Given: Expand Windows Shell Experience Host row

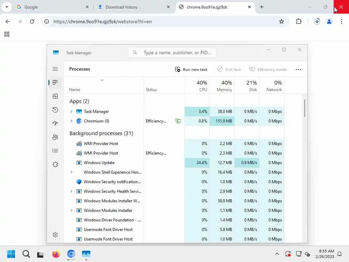Looking at the screenshot, I should coord(72,172).
